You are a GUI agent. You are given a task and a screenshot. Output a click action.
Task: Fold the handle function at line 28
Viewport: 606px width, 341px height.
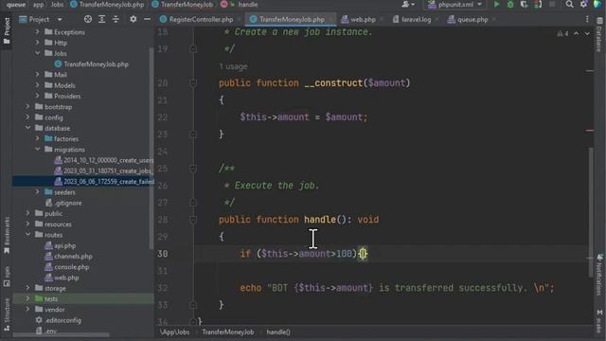[x=193, y=220]
